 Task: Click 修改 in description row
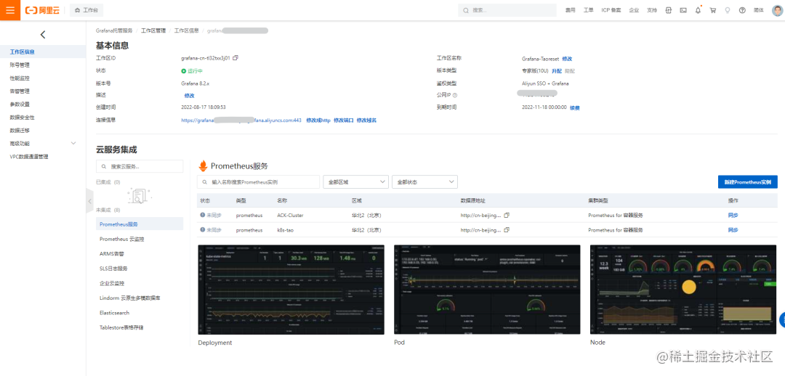click(x=189, y=96)
